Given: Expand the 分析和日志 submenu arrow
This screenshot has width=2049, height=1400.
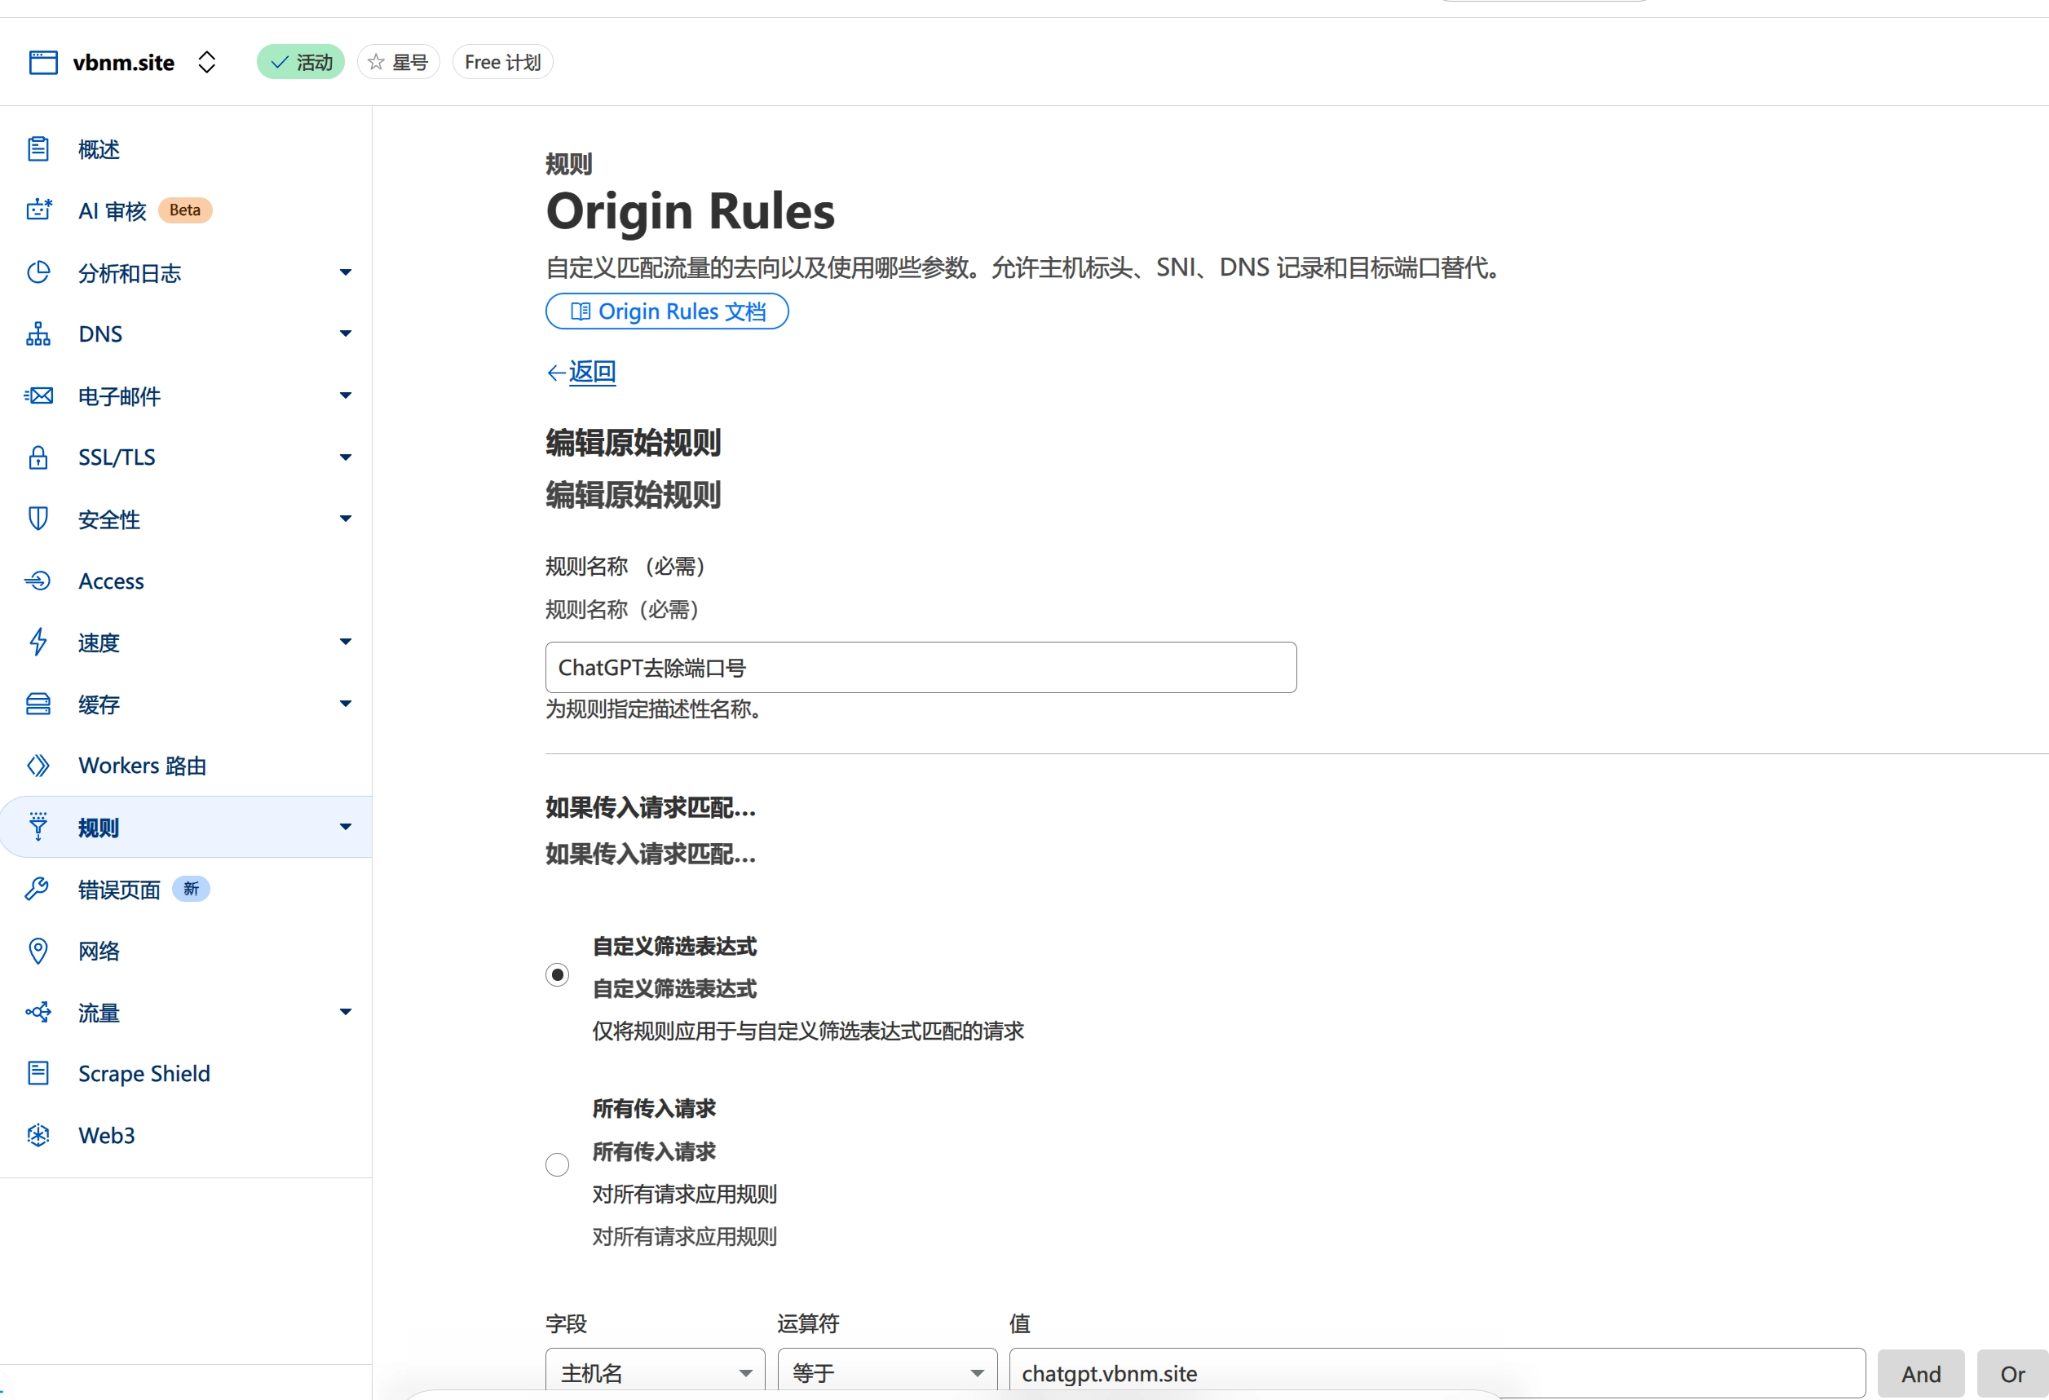Looking at the screenshot, I should 346,272.
